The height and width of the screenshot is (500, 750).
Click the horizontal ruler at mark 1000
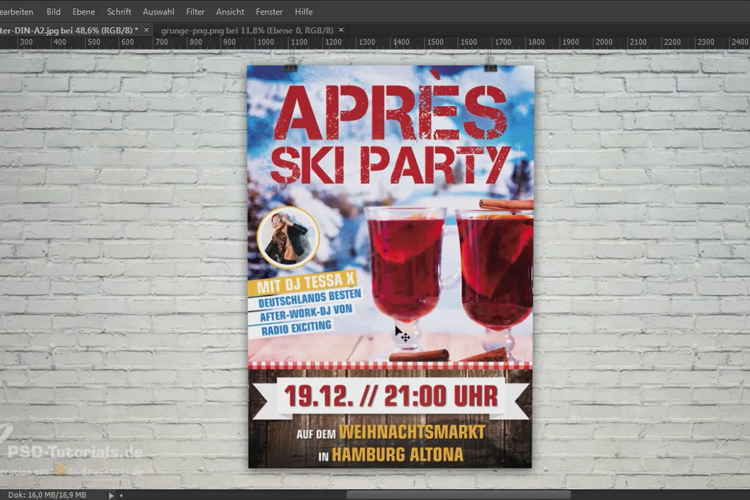[266, 42]
